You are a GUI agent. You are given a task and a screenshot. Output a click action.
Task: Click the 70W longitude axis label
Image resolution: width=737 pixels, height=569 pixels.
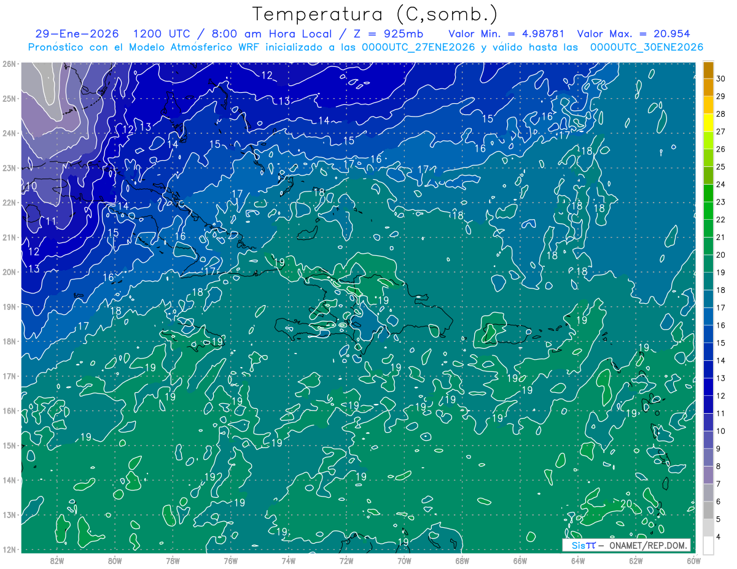(404, 560)
